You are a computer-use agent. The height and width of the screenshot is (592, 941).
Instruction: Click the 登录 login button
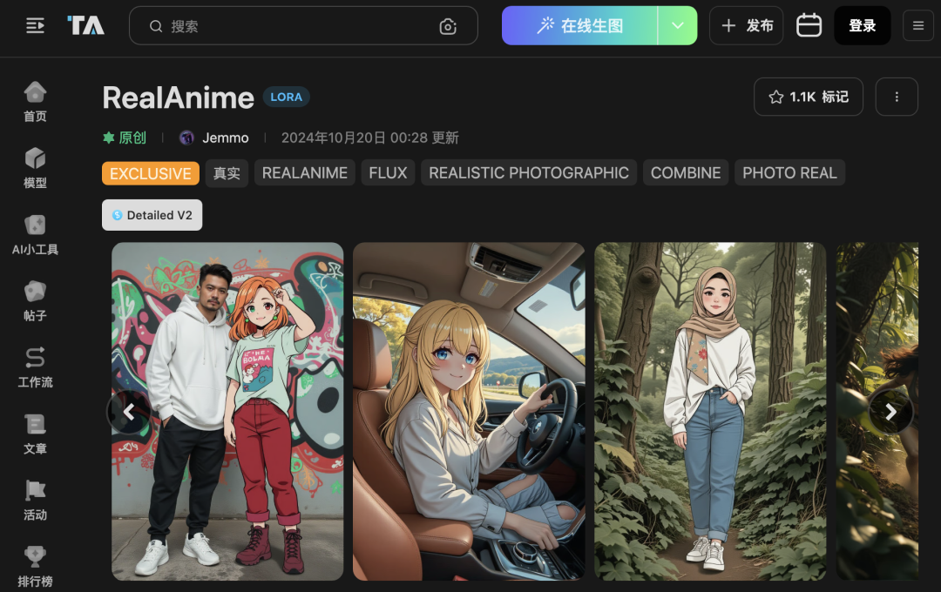tap(862, 26)
